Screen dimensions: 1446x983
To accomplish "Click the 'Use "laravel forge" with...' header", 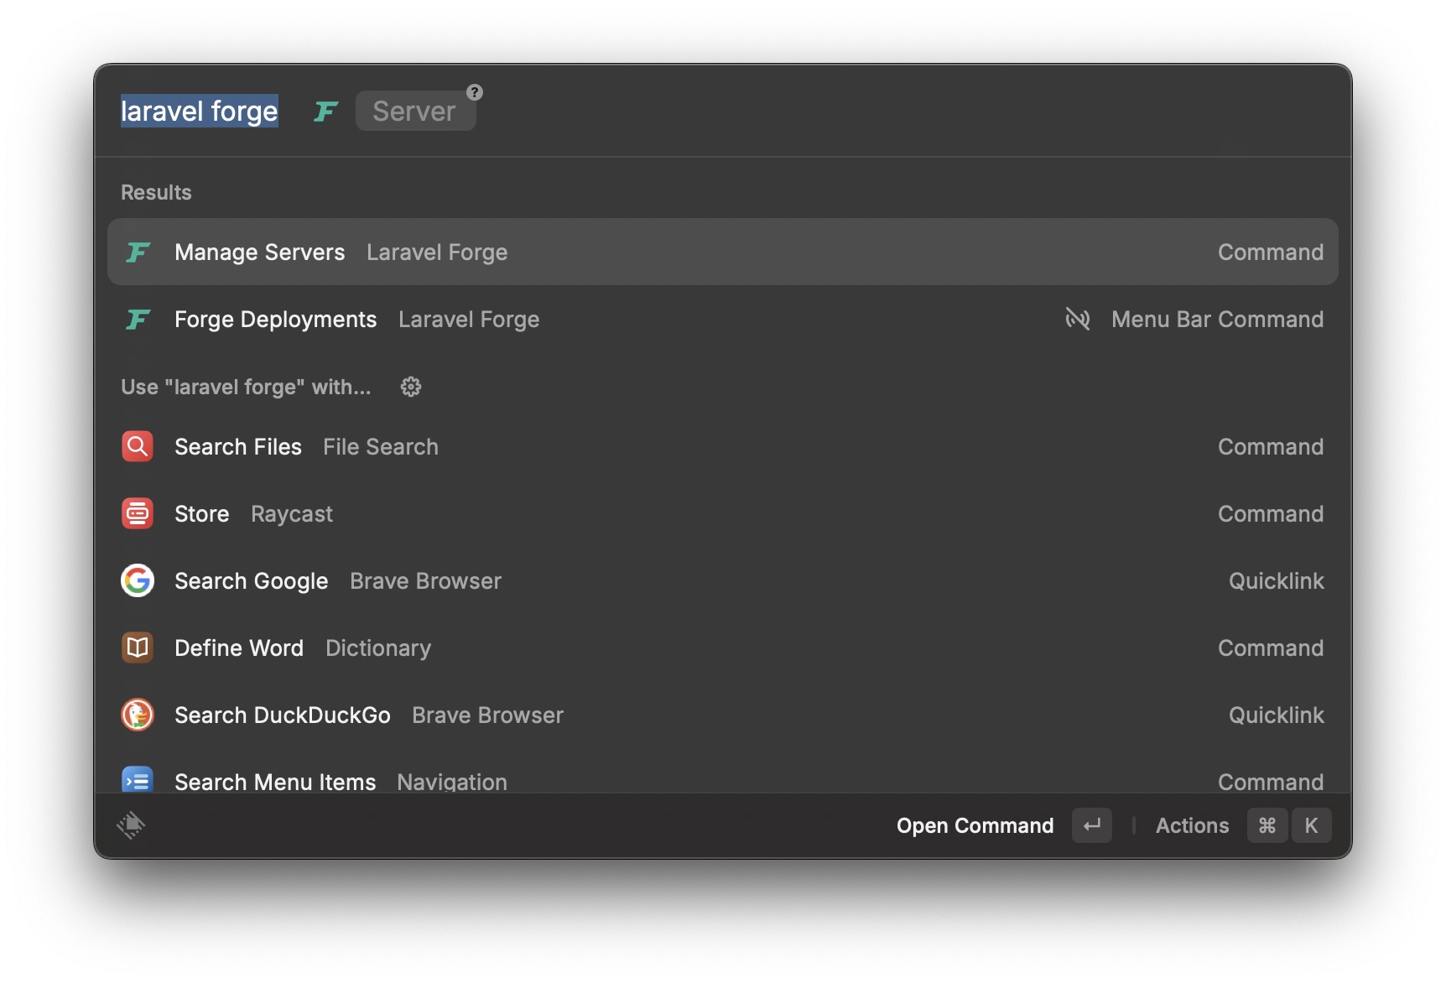I will [x=246, y=387].
